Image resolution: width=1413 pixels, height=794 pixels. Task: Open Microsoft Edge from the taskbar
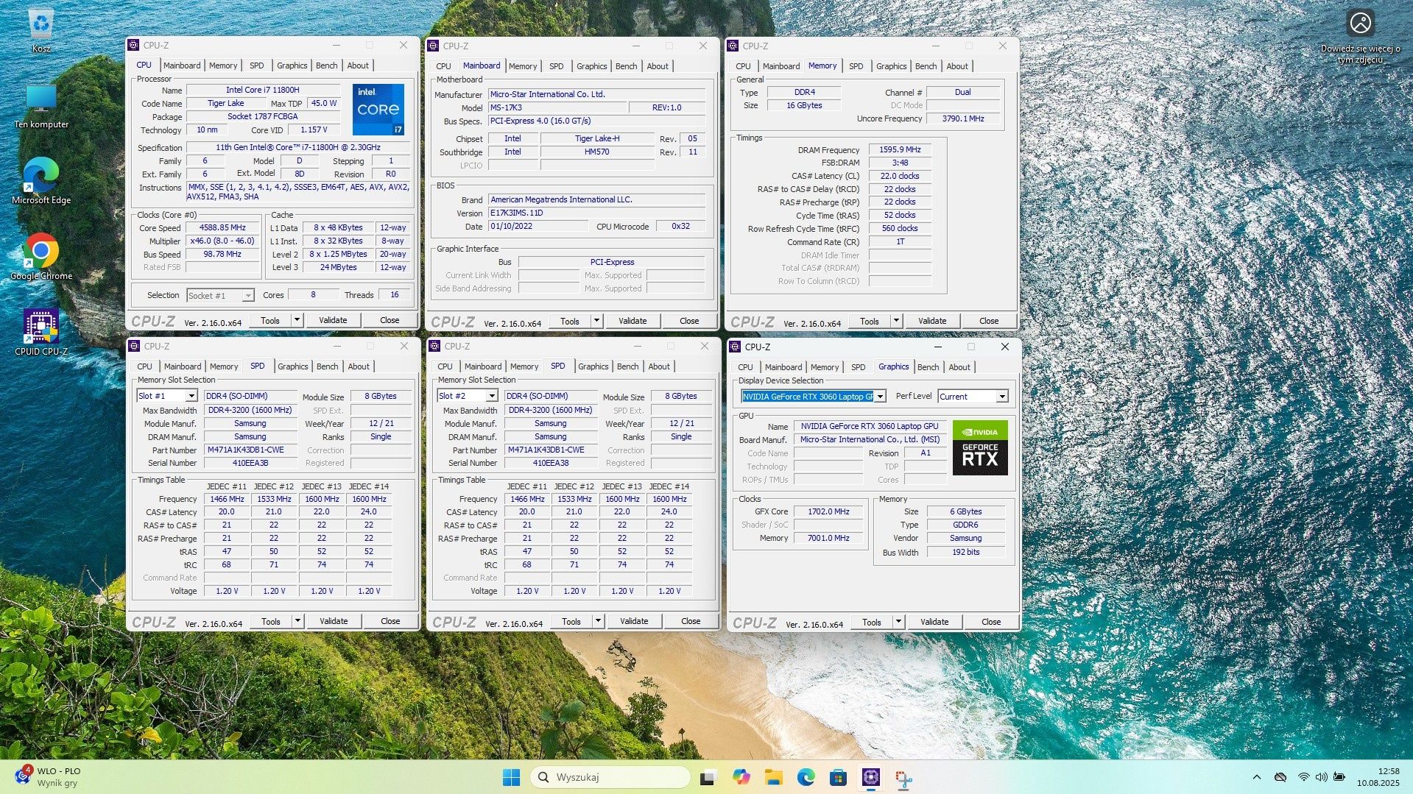[806, 777]
